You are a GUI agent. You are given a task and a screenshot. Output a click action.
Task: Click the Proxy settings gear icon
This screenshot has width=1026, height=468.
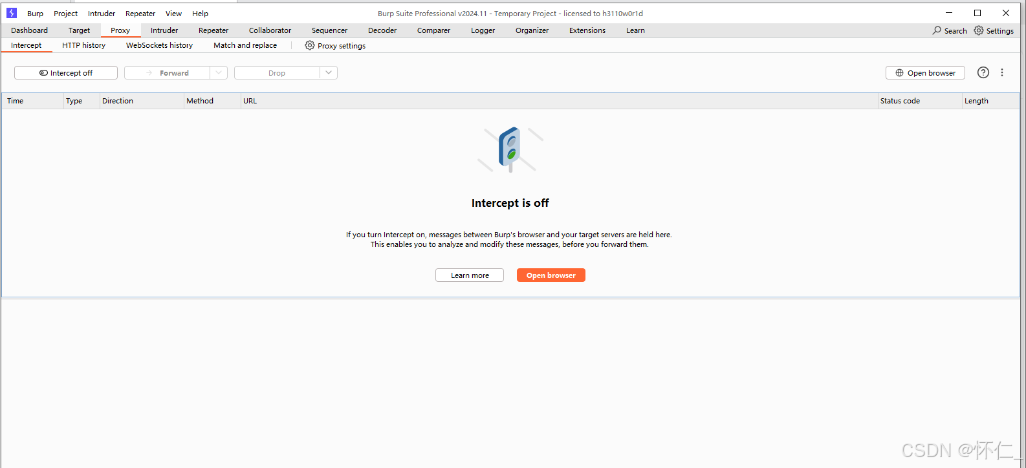point(310,45)
